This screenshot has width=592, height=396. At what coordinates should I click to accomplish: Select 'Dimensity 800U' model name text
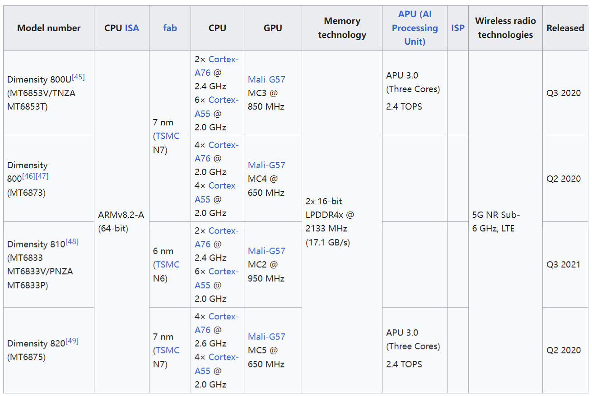39,80
